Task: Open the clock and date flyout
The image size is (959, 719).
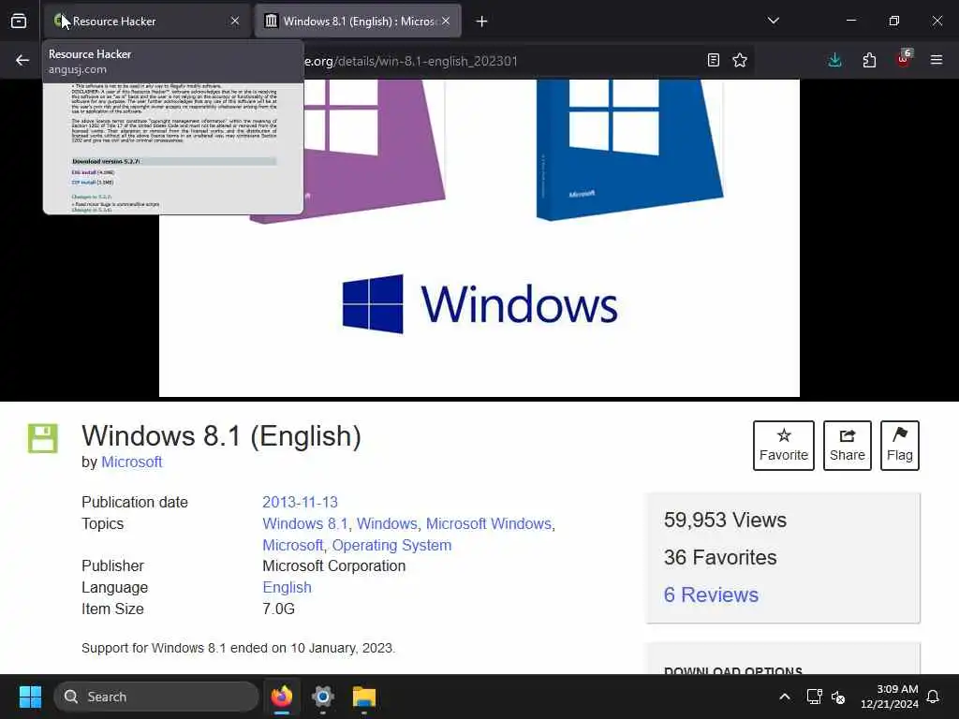Action: [x=890, y=697]
